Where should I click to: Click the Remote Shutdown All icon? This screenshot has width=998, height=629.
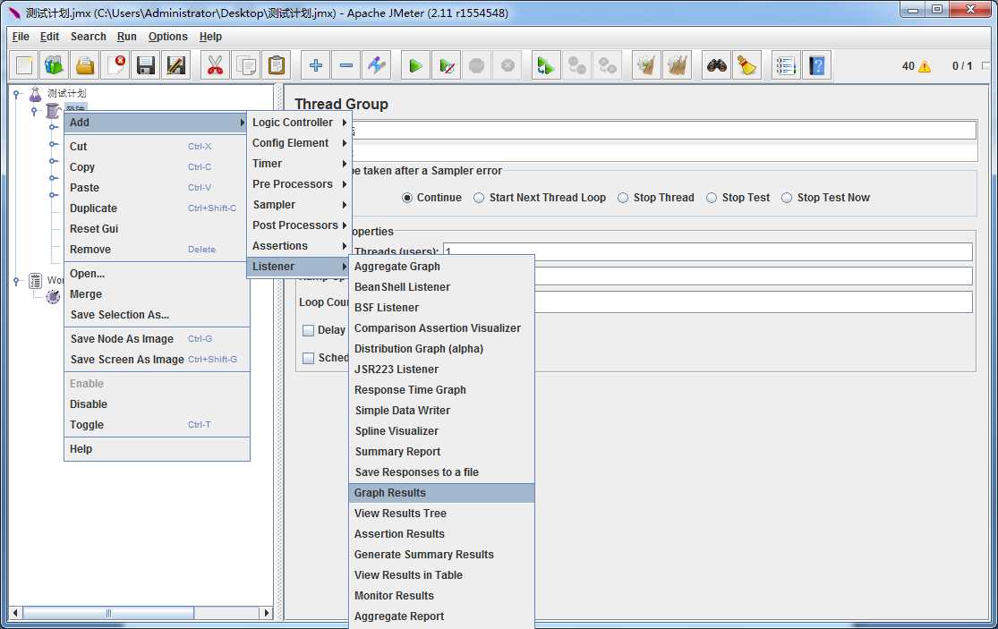coord(607,65)
